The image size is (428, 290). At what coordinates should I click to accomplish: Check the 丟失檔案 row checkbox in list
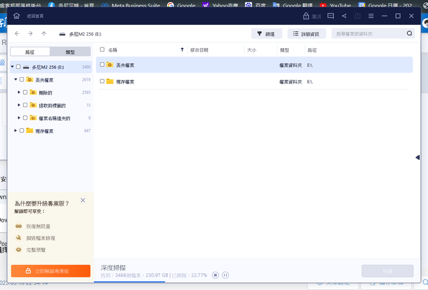coord(102,65)
